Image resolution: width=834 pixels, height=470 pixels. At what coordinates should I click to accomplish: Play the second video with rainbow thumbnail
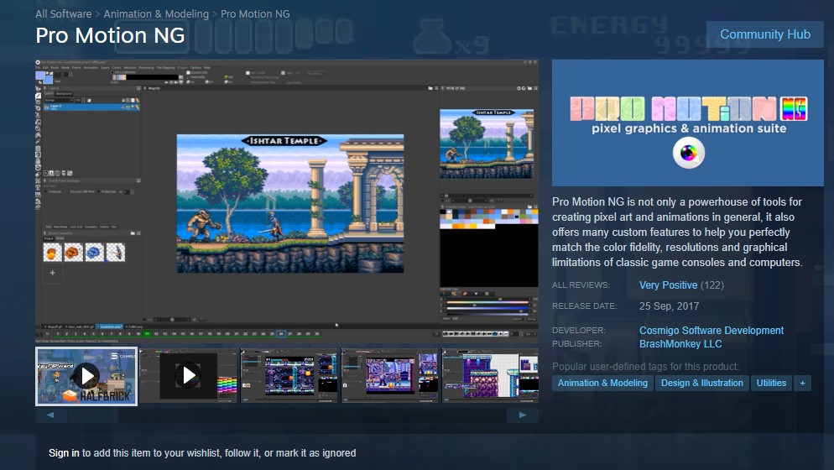(189, 376)
